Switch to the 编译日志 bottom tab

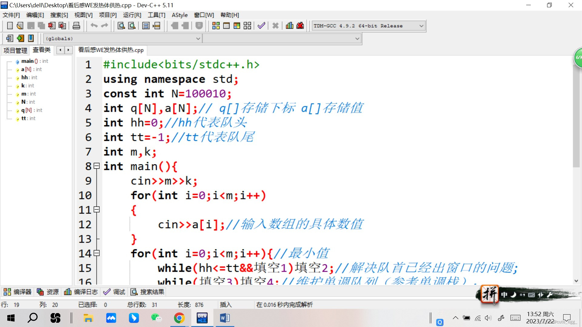click(81, 292)
